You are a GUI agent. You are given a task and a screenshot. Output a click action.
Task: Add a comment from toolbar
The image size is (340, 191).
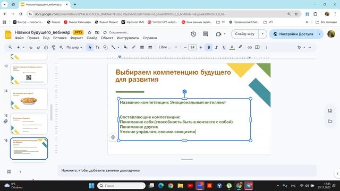pyautogui.click(x=257, y=47)
